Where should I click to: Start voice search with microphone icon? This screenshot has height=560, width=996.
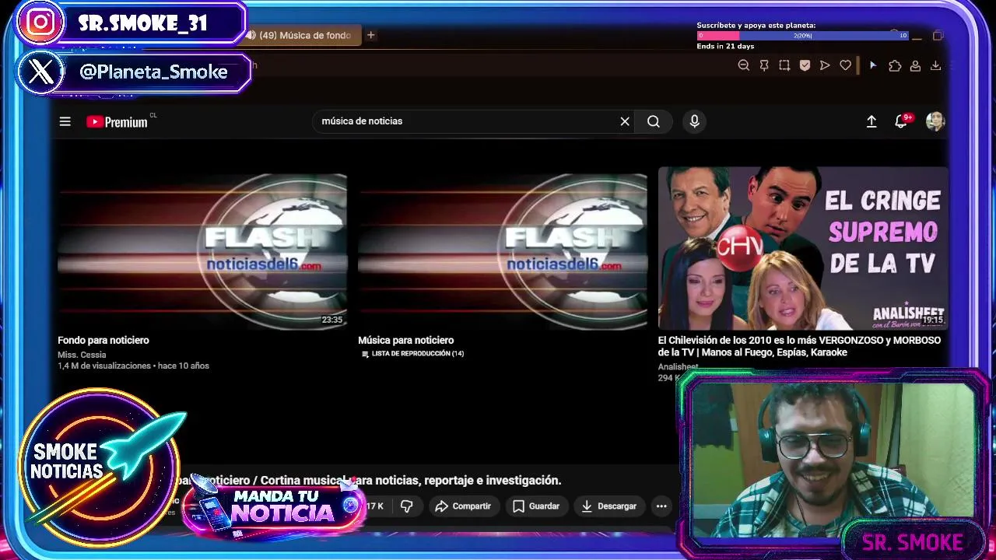(695, 121)
